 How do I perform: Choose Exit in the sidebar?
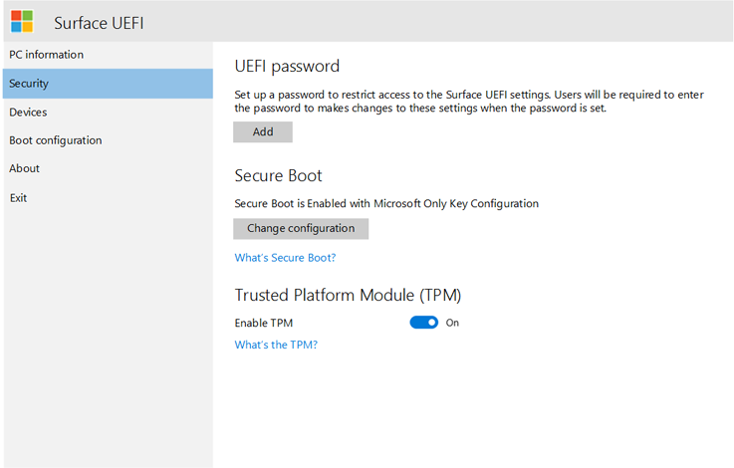[x=19, y=198]
